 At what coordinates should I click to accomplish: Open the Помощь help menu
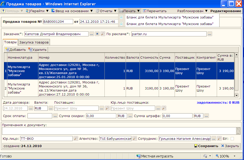pyautogui.click(x=12, y=11)
